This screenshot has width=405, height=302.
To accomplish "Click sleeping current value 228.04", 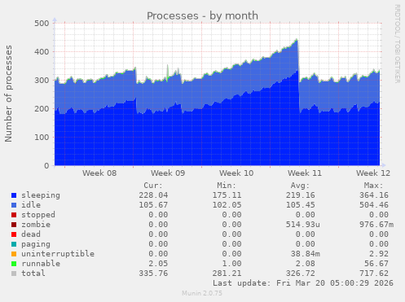I will click(x=153, y=195).
